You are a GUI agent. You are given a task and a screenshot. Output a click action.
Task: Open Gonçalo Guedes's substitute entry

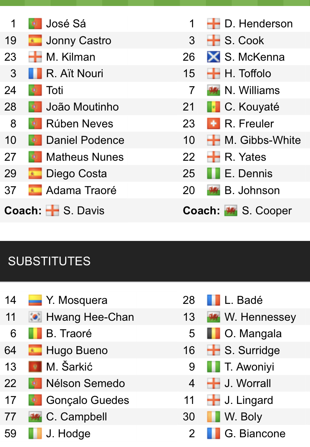(88, 400)
